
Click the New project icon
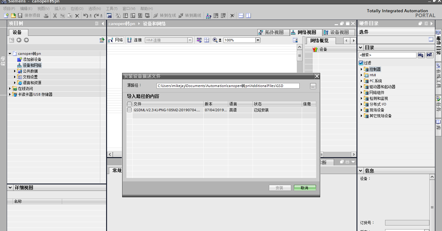coord(6,15)
